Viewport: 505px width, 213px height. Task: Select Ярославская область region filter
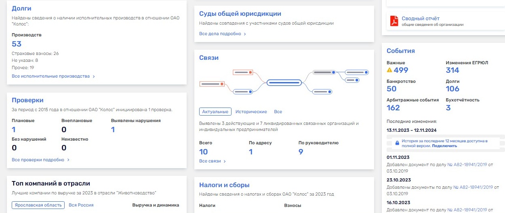coord(38,205)
